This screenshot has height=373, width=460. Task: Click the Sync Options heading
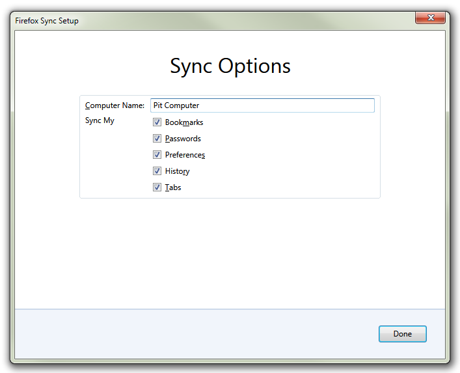coord(230,66)
